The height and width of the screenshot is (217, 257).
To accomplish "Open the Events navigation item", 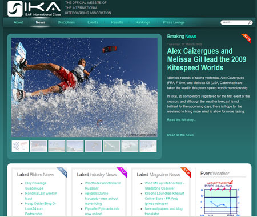I will [x=93, y=22].
